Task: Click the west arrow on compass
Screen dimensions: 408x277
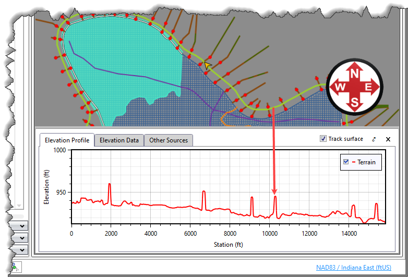Action: pos(338,87)
